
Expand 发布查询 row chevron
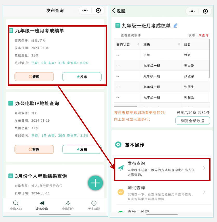[x=204, y=168]
